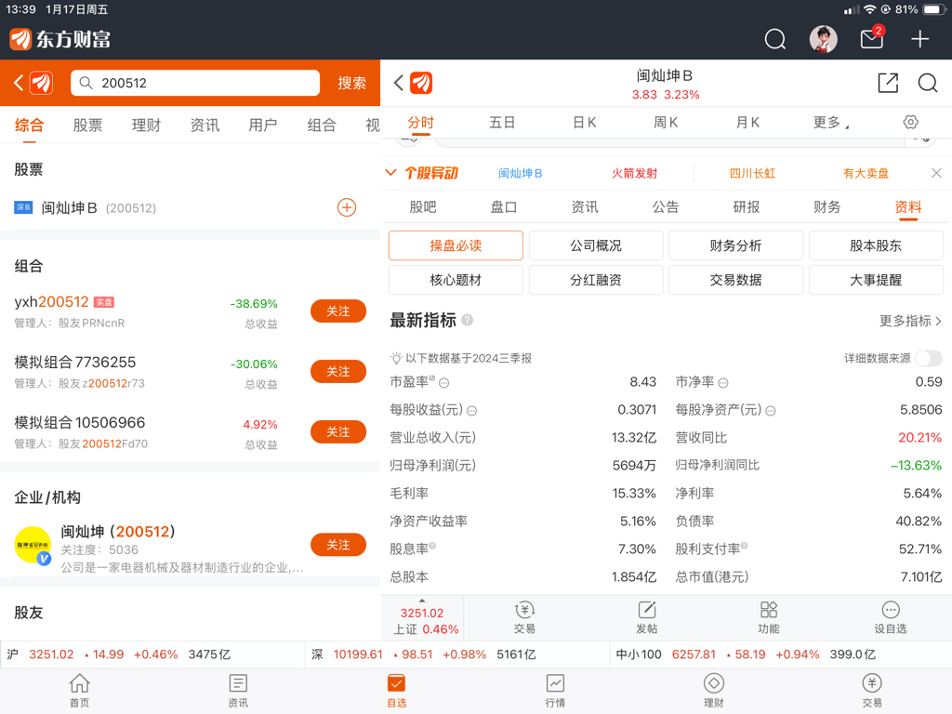
Task: Tap the orange Eastmoney logo beside back arrow
Action: [41, 83]
